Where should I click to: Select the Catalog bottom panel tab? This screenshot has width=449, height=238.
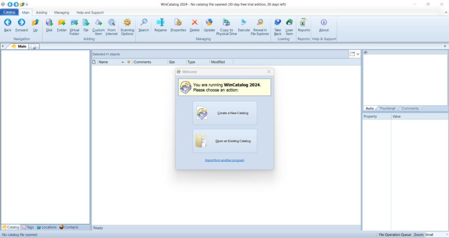click(x=11, y=227)
